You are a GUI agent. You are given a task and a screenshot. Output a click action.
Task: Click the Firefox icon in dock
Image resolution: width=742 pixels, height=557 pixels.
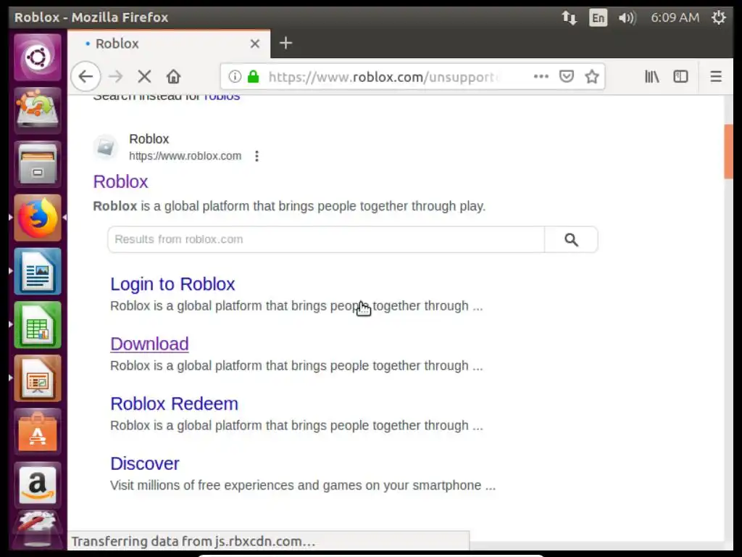pos(38,218)
